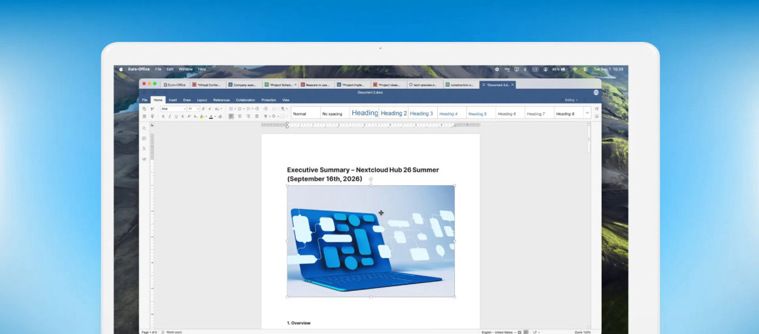The width and height of the screenshot is (759, 334).
Task: Open the Window menu in macOS menu bar
Action: 186,69
